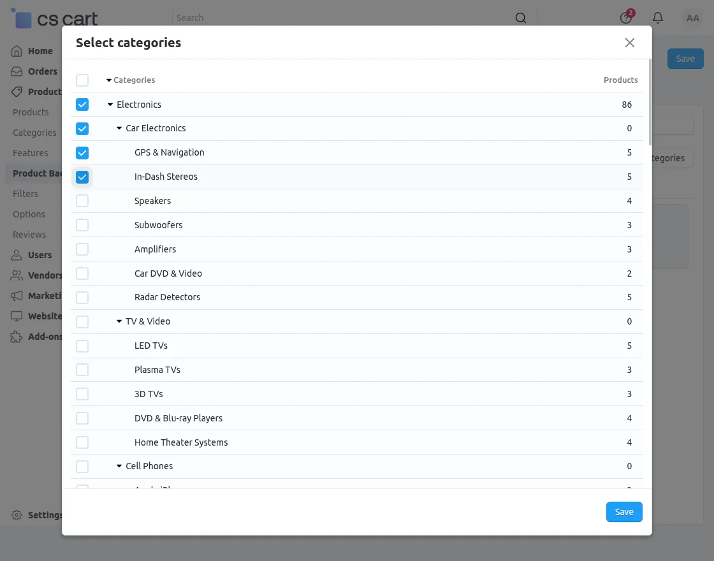Uncheck the Electronics category checkbox
The height and width of the screenshot is (561, 714).
pyautogui.click(x=82, y=105)
